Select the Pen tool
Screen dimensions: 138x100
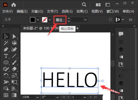pyautogui.click(x=6, y=49)
